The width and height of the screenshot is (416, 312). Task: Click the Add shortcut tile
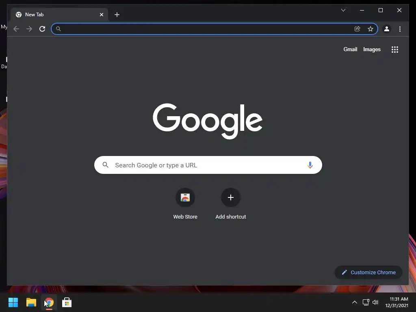[x=231, y=204]
